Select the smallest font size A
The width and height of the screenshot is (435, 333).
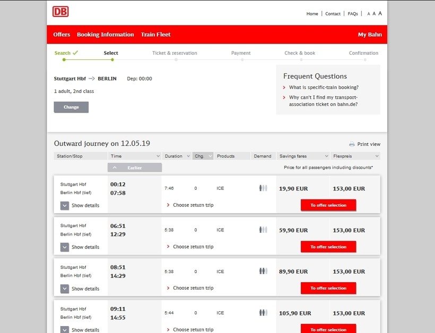click(x=369, y=14)
